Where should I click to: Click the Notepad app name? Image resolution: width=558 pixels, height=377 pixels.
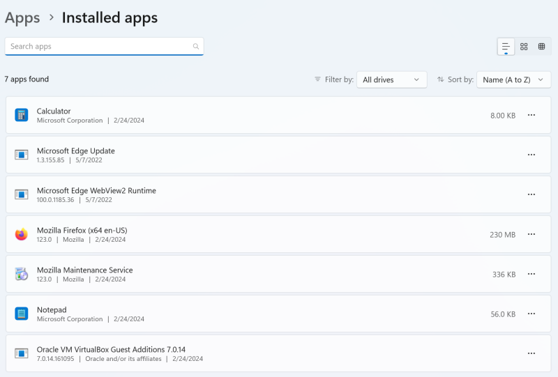(52, 310)
